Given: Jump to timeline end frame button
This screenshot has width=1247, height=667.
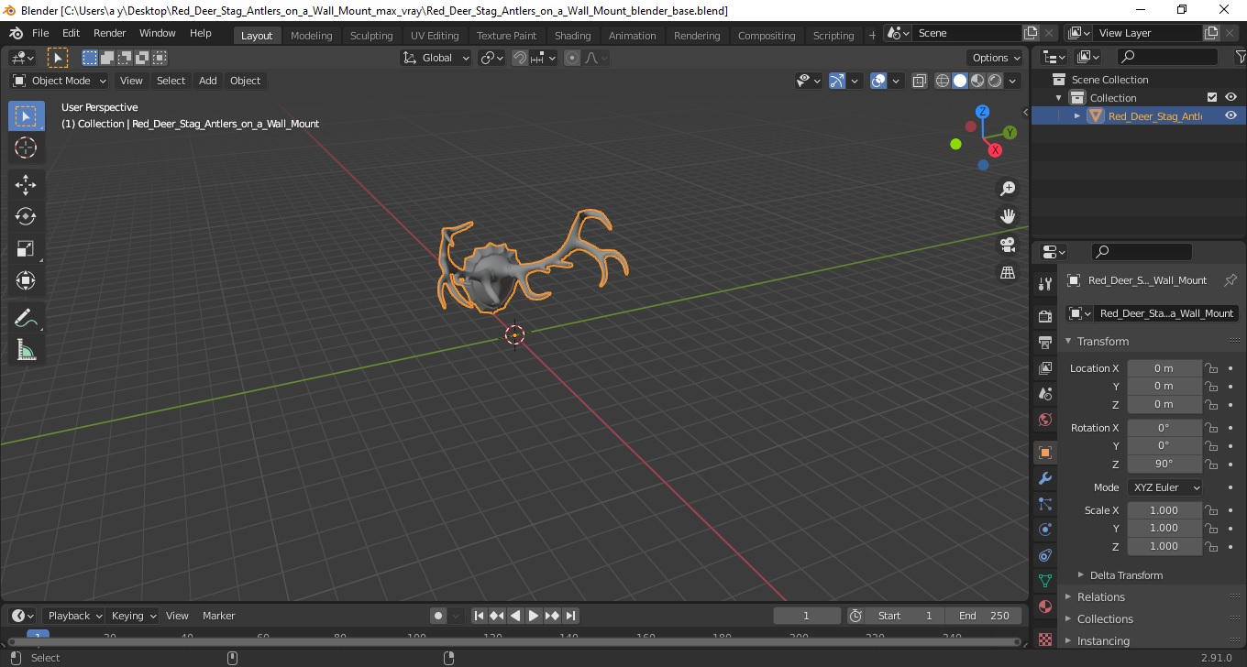Looking at the screenshot, I should tap(570, 616).
